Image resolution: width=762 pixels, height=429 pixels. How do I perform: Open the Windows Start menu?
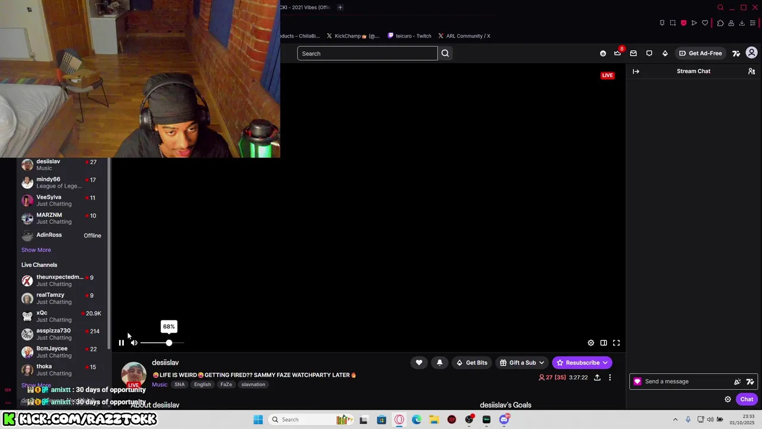[258, 419]
